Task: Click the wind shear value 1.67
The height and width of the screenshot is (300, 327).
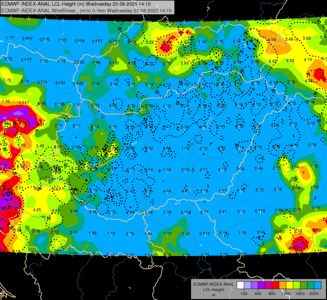Action: pos(222,191)
